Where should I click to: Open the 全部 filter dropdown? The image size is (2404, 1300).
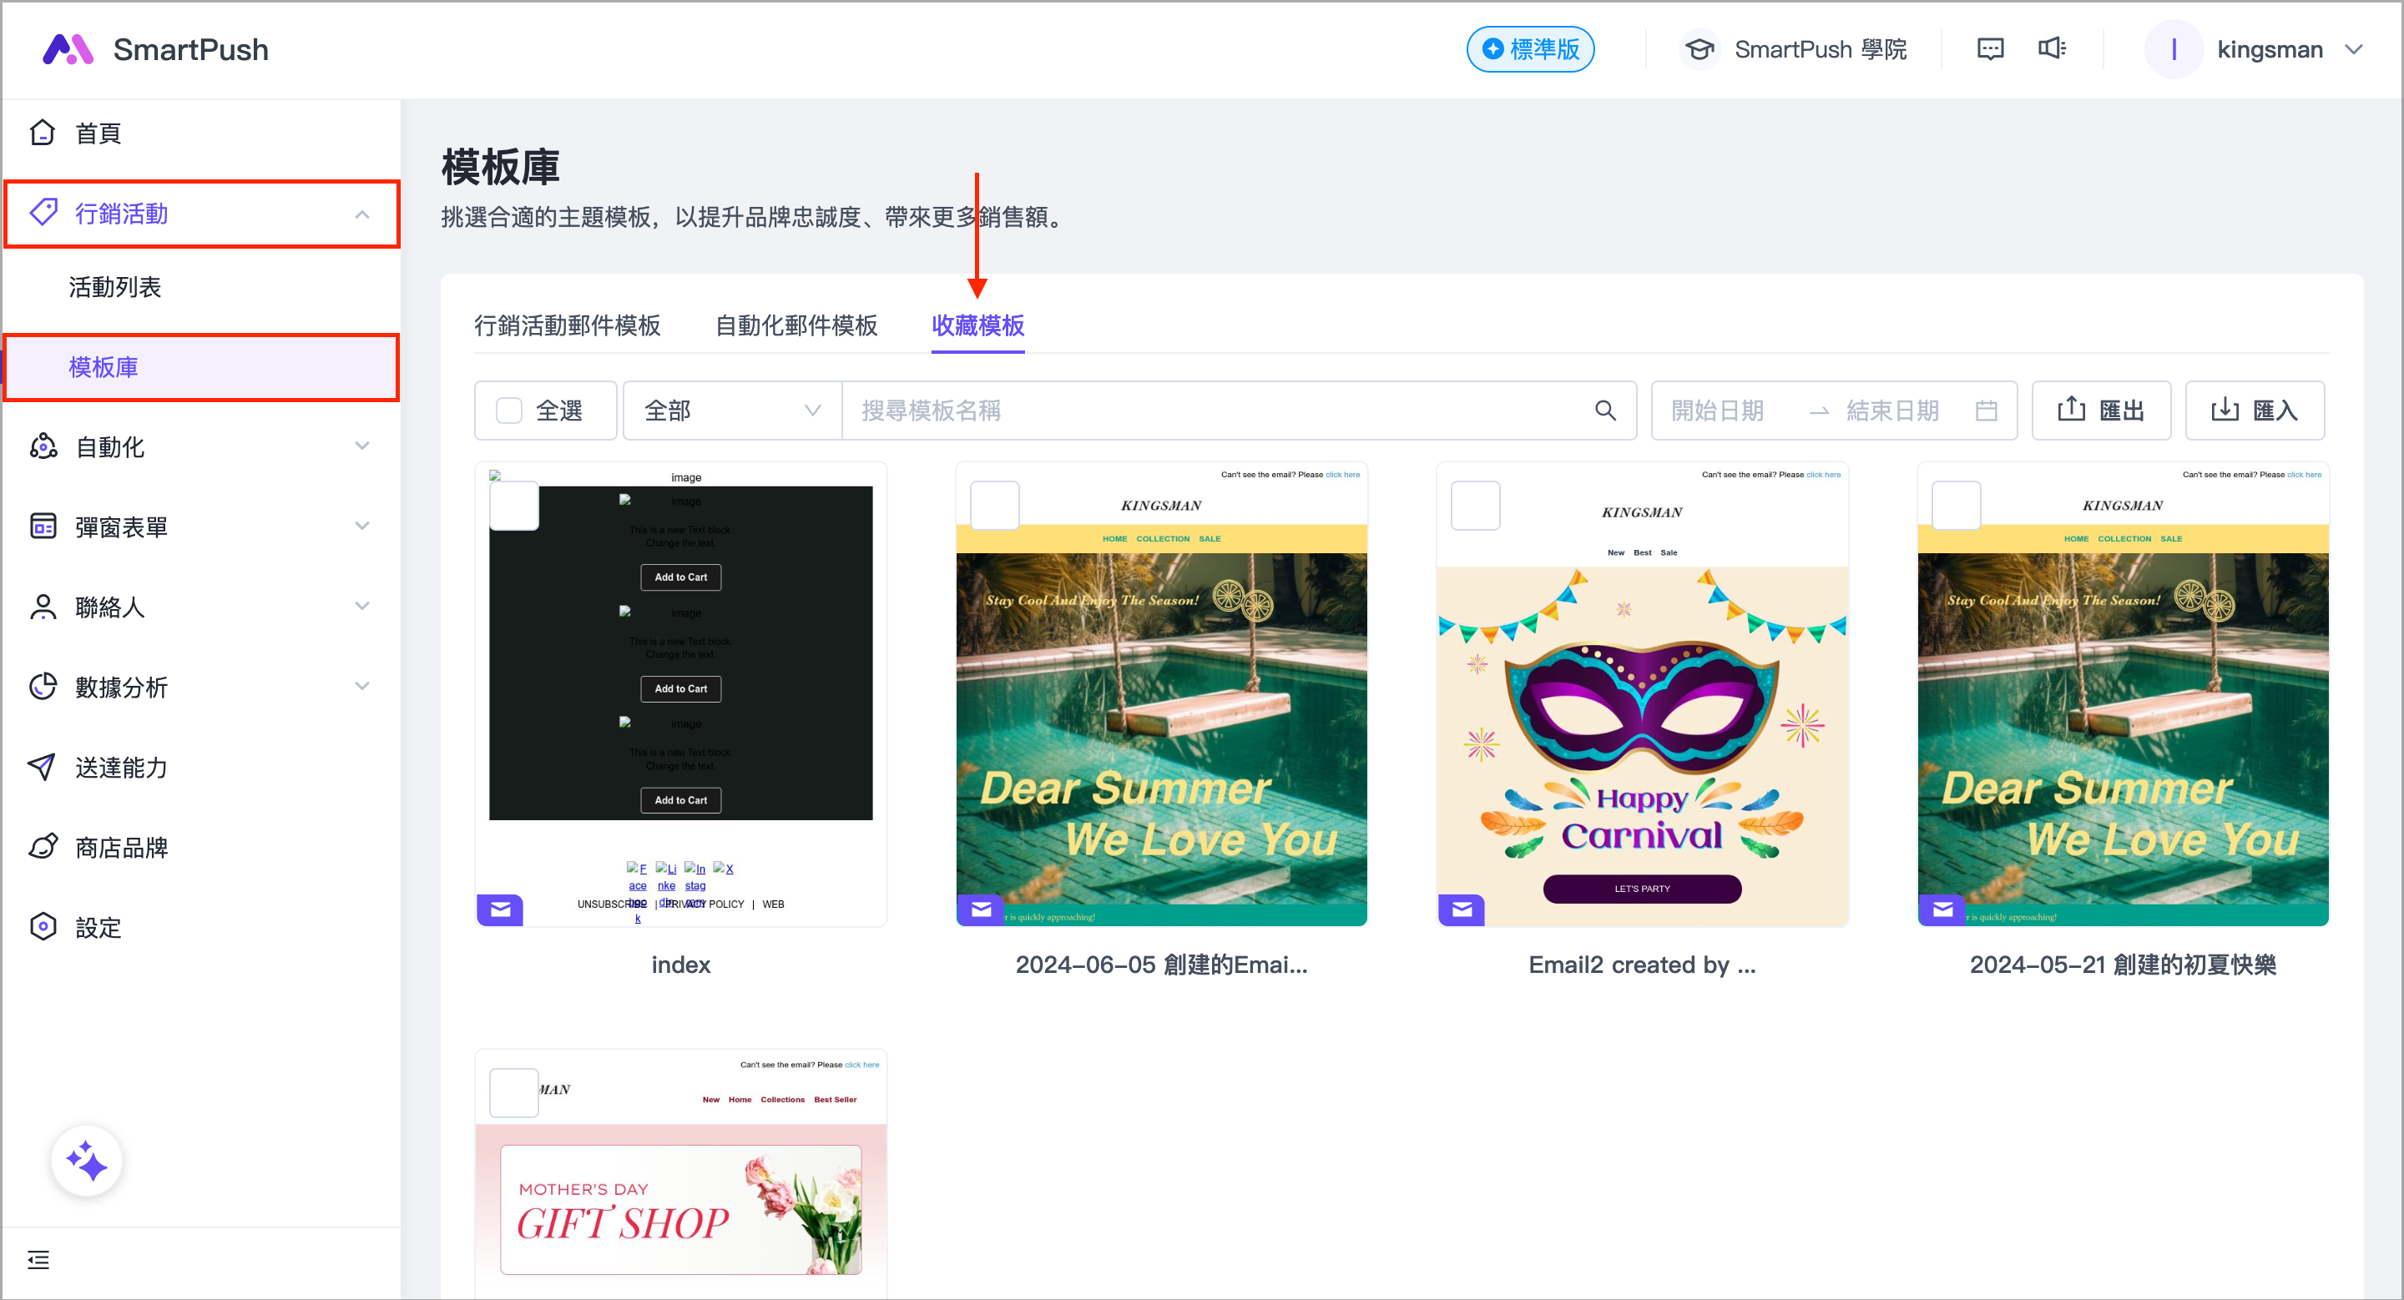tap(730, 411)
